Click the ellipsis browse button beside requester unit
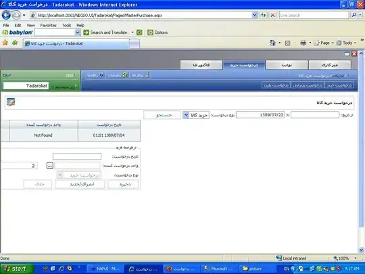This screenshot has height=274, width=365. click(x=50, y=166)
